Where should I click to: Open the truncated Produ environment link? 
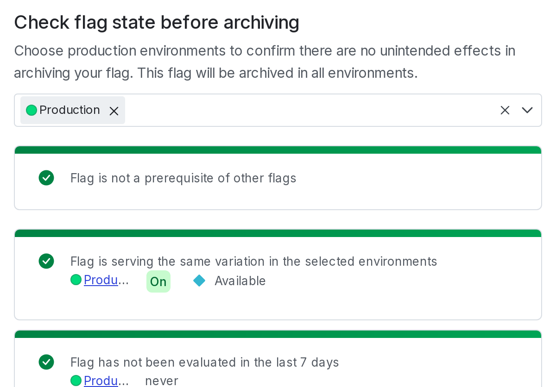tap(100, 280)
